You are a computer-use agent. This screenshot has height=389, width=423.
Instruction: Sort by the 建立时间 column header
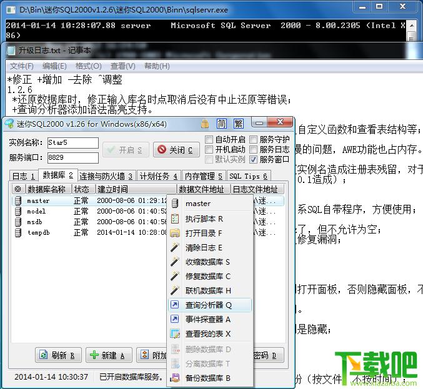(136, 189)
